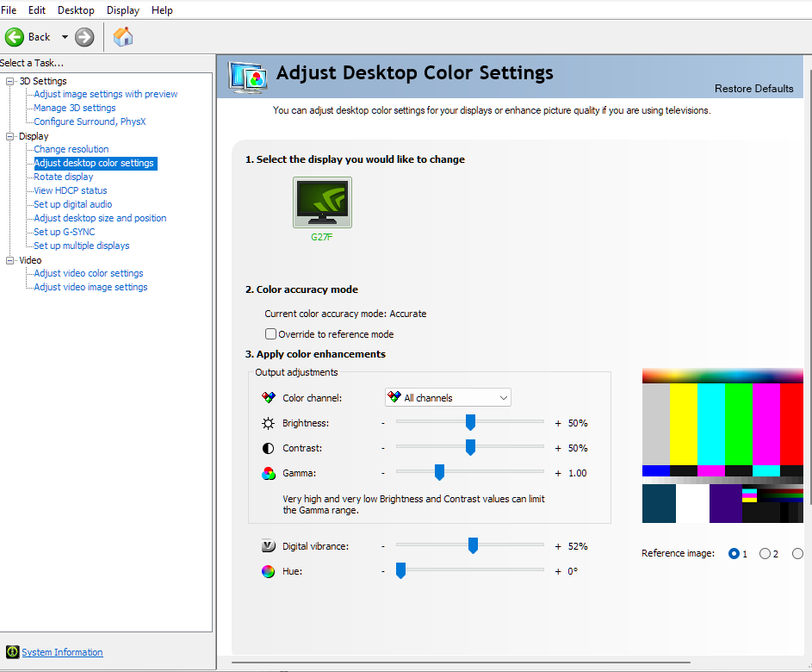
Task: Open the Display menu
Action: [x=123, y=10]
